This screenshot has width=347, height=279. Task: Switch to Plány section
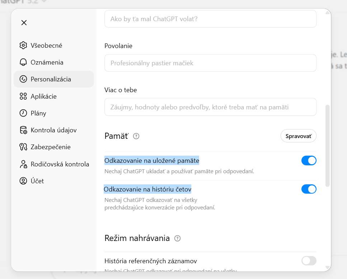coord(53,113)
